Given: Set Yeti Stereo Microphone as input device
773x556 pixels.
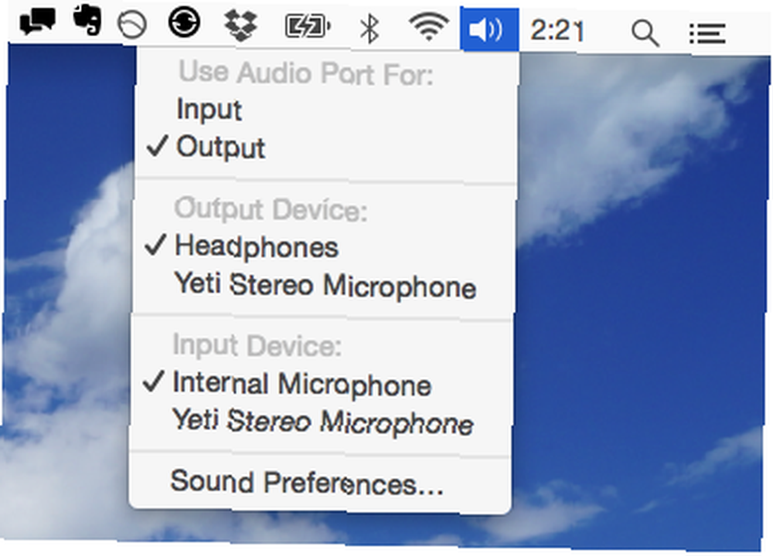Looking at the screenshot, I should [322, 422].
